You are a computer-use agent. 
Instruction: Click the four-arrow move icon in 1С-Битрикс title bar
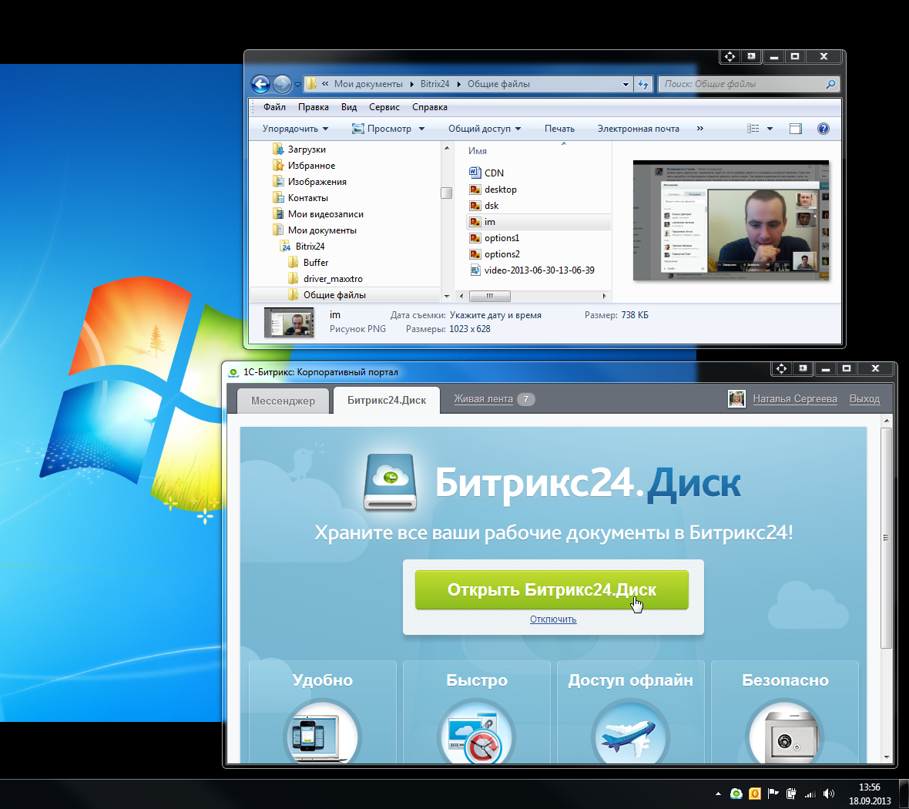click(x=781, y=368)
